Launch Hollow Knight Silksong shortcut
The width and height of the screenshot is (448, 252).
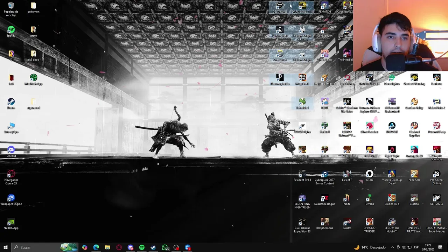coord(302,33)
